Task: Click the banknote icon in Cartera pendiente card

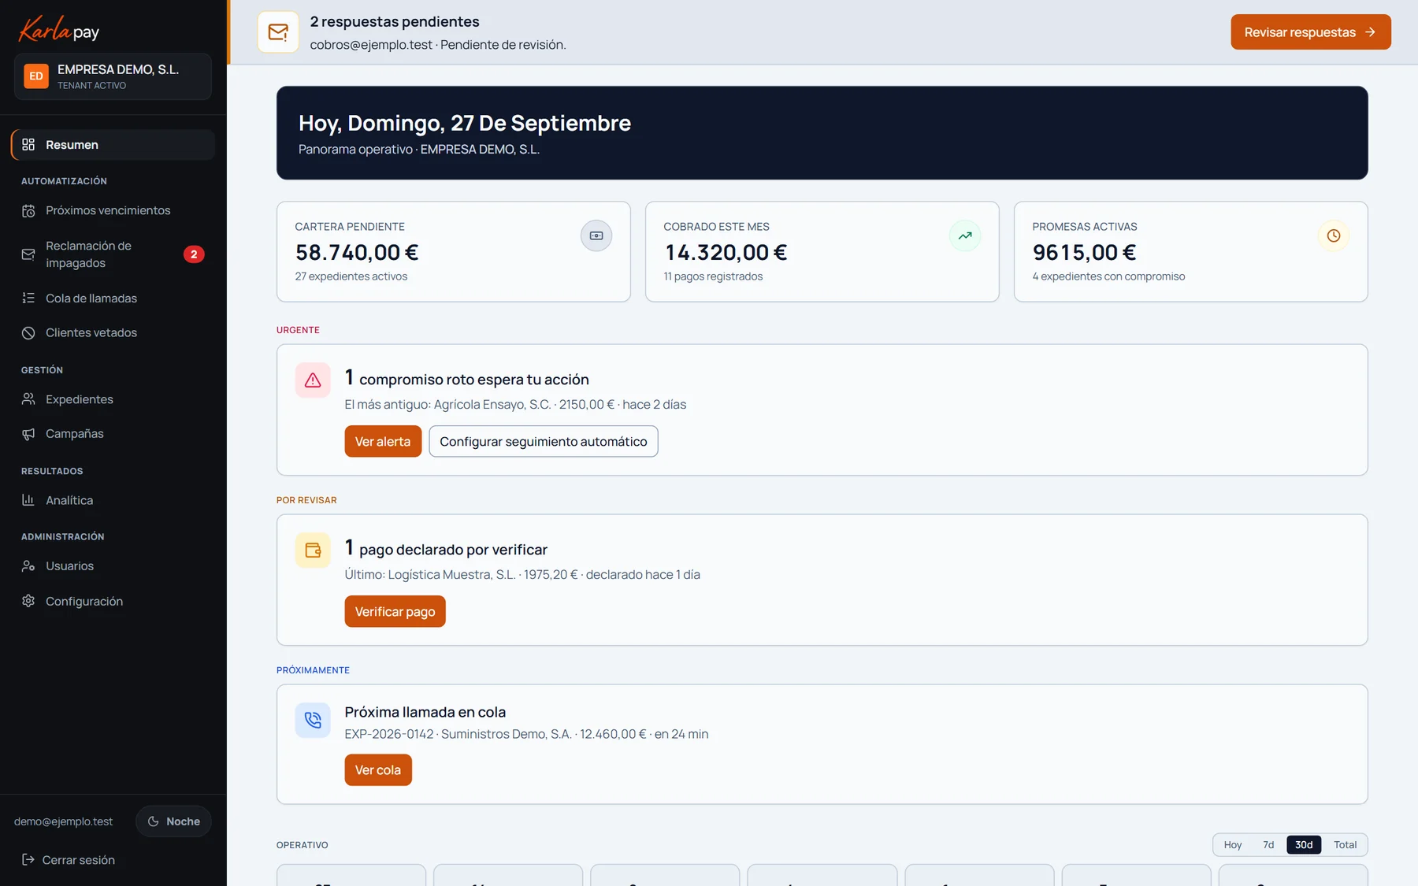Action: tap(596, 235)
